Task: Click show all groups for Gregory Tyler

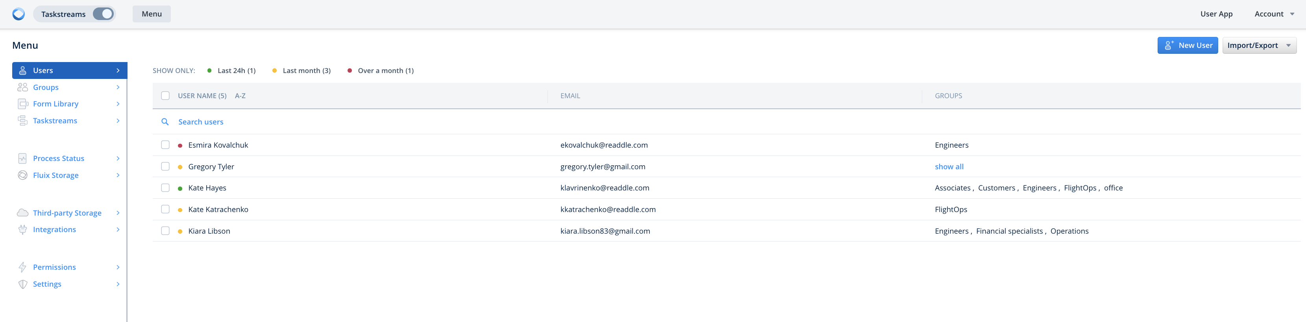Action: tap(949, 167)
